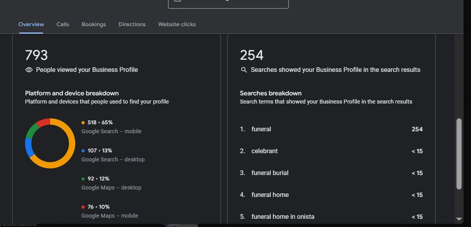Click the partially visible date range box at top
This screenshot has height=227, width=471.
228,3
